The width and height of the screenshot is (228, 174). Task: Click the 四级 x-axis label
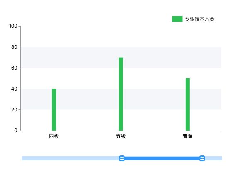click(54, 136)
